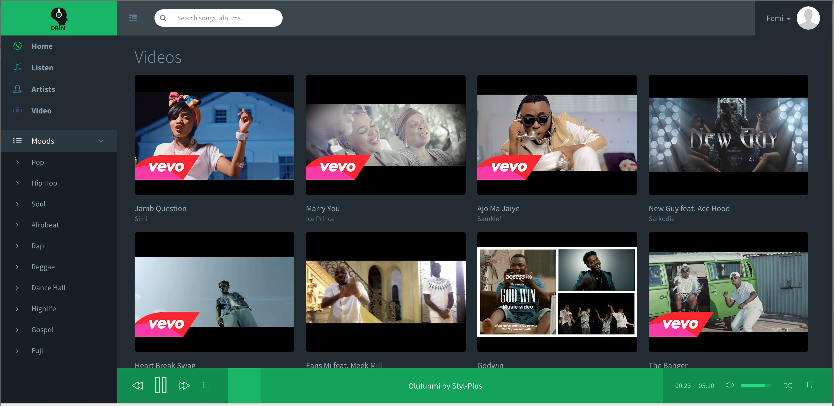The image size is (834, 406).
Task: Open New Guy feat. Ace Hood title
Action: pos(689,209)
